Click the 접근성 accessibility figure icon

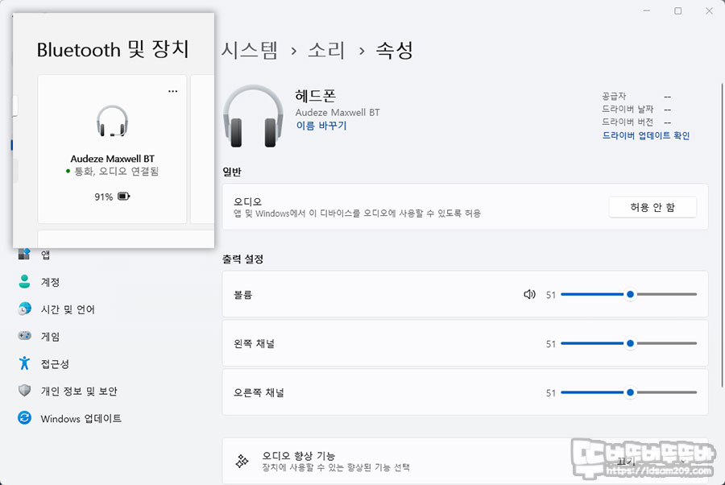tap(24, 363)
